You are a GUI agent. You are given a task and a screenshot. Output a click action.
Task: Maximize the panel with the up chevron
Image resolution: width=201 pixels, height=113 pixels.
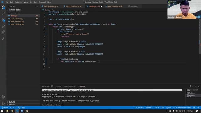coord(196,86)
